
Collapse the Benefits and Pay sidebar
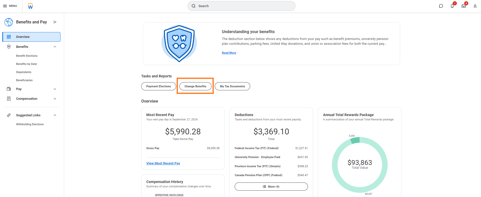point(55,22)
